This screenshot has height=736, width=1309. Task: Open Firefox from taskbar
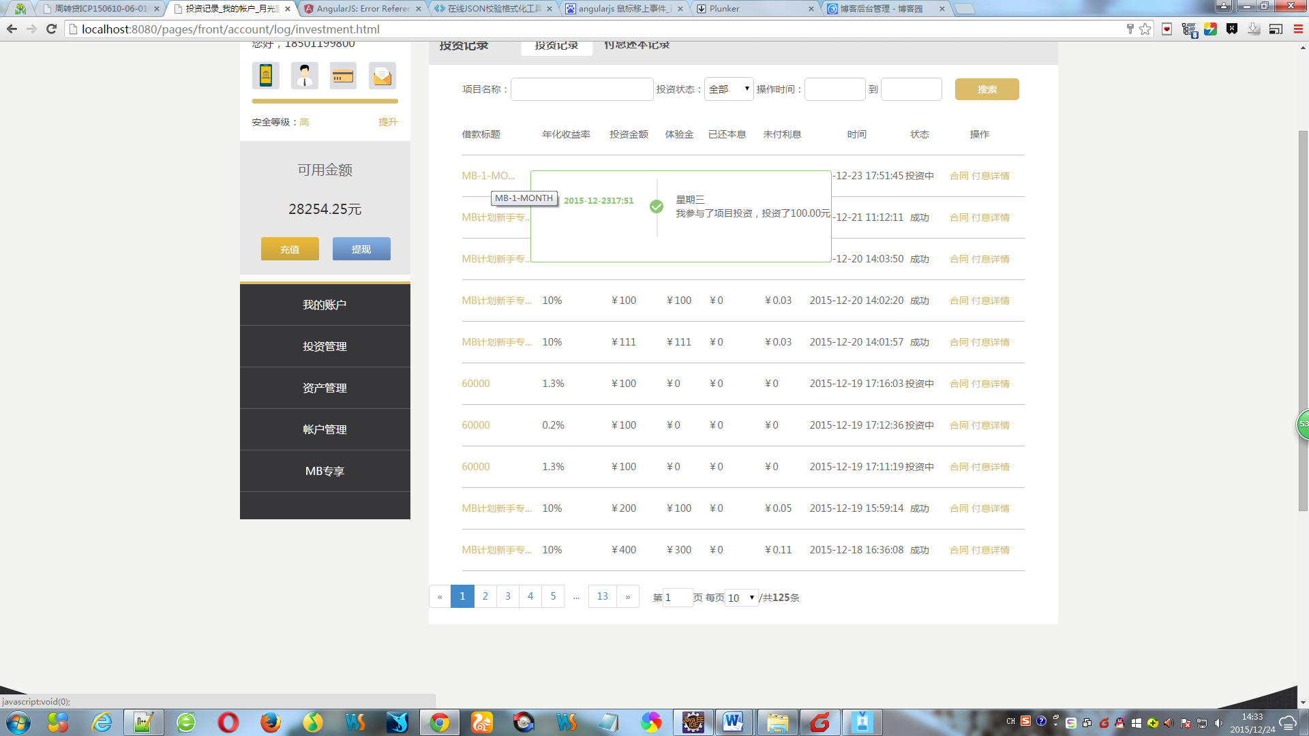click(271, 722)
